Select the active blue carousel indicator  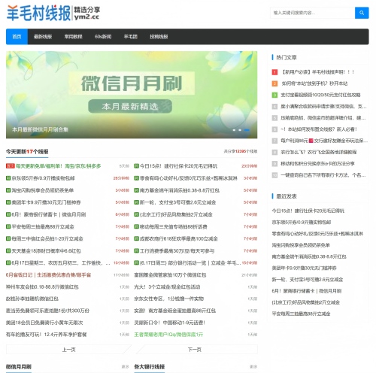pyautogui.click(x=247, y=130)
